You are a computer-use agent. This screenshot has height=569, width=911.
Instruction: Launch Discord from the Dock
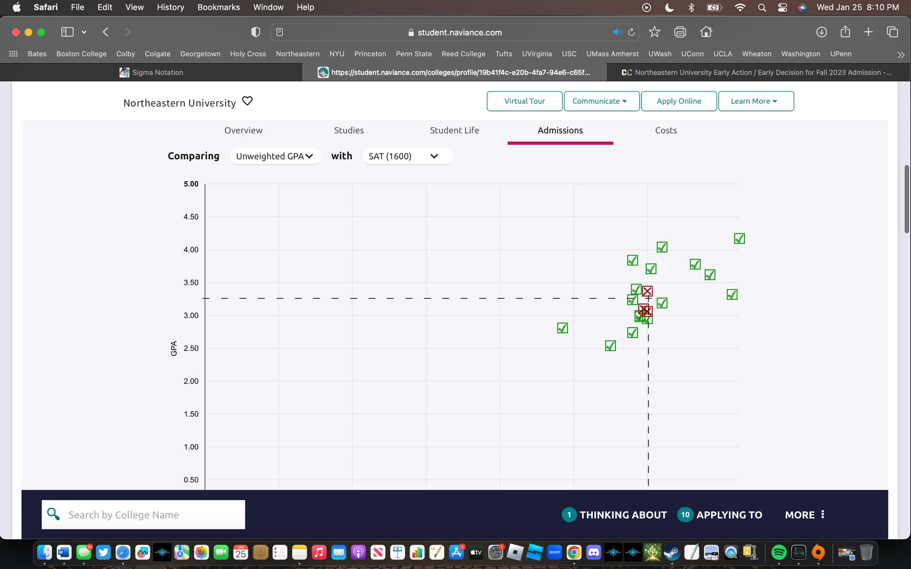pyautogui.click(x=593, y=552)
